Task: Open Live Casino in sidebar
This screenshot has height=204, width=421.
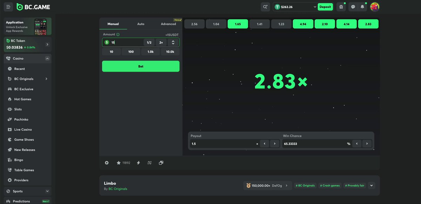Action: click(x=28, y=129)
